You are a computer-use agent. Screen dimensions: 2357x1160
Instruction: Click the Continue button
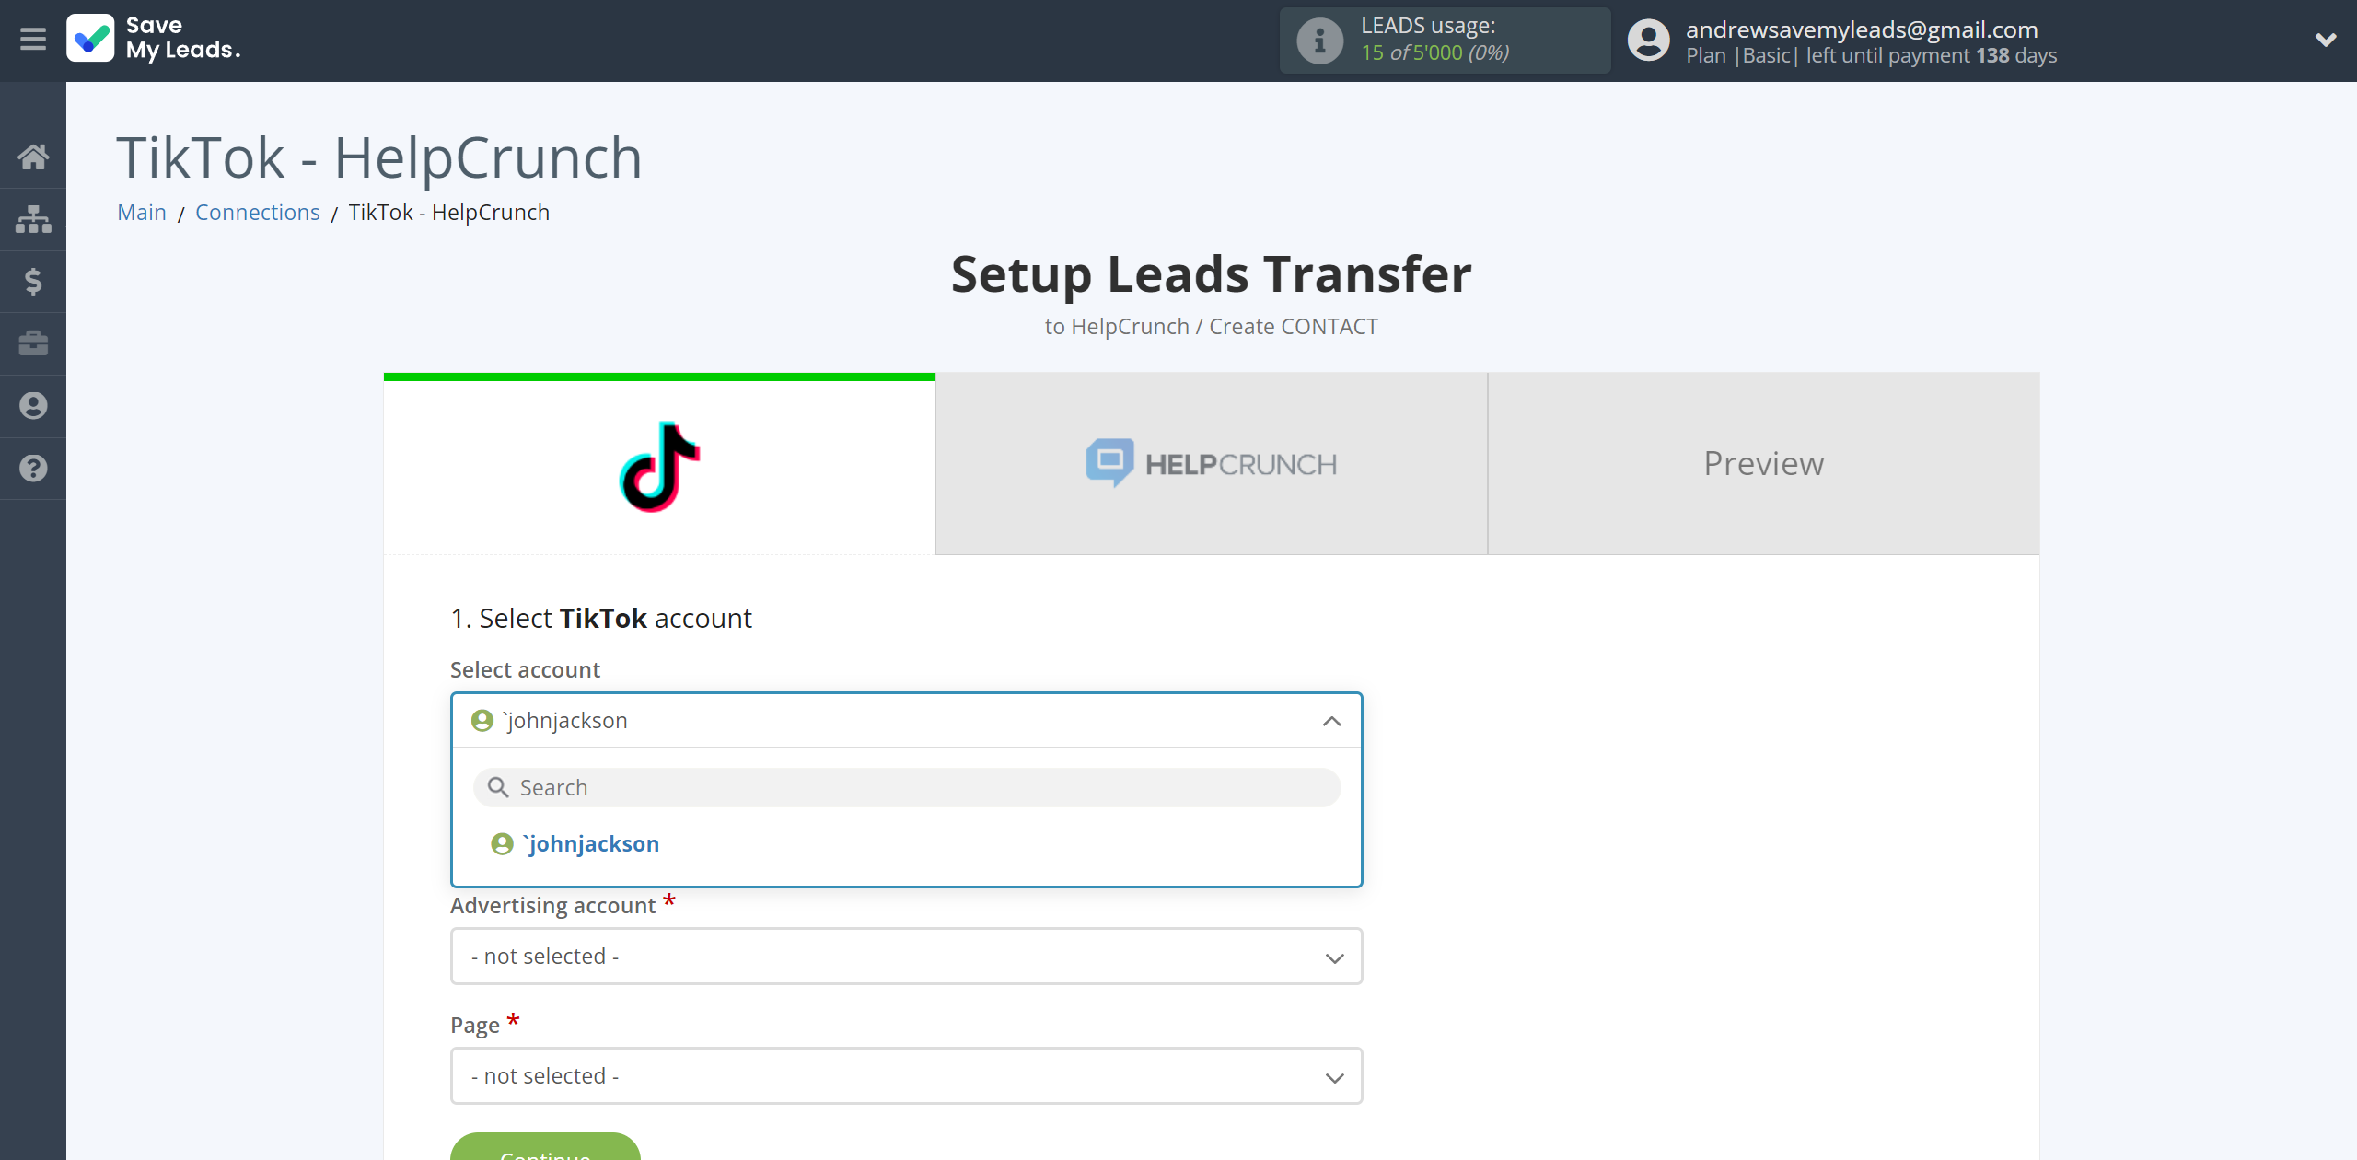(547, 1154)
